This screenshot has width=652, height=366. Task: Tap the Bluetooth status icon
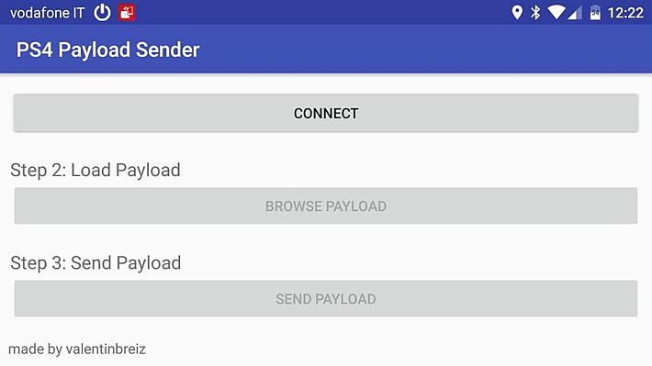click(535, 13)
